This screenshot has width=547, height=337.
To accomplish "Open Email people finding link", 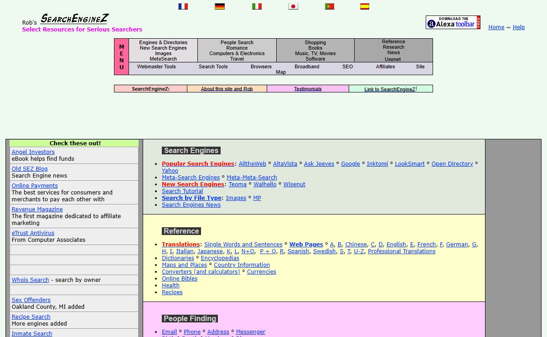I will [169, 332].
